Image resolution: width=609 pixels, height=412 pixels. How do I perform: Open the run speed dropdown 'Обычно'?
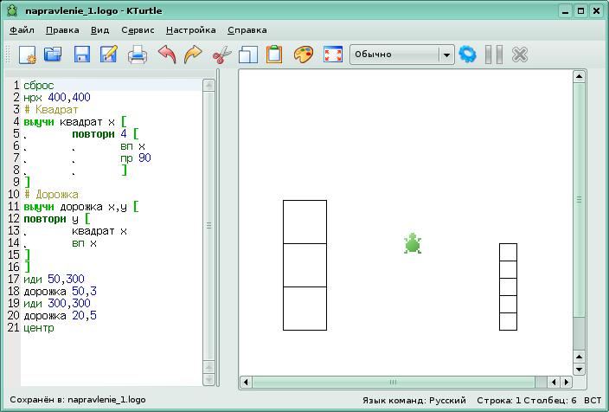[x=401, y=55]
